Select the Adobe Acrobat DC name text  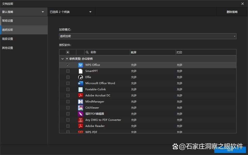click(x=98, y=95)
